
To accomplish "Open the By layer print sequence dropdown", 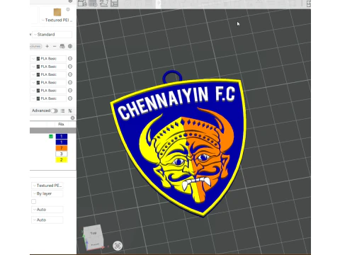I will (47, 193).
